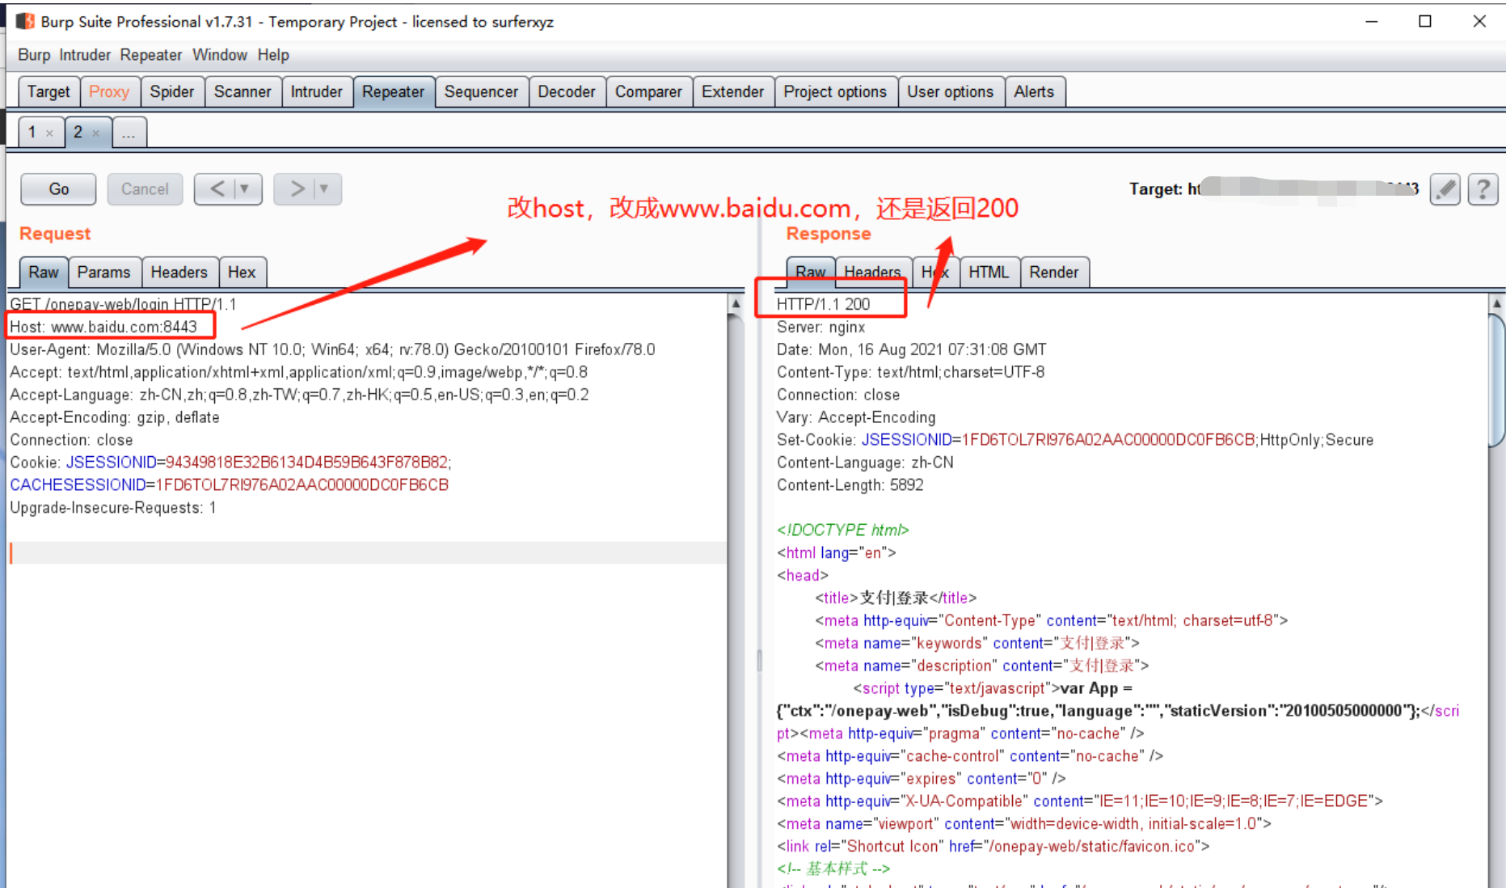Open the Burp menu
This screenshot has height=888, width=1506.
34,55
